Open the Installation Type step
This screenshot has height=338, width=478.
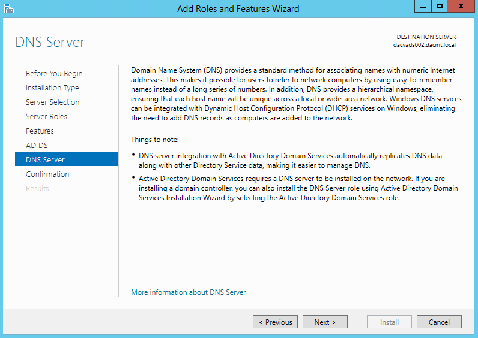tap(52, 88)
